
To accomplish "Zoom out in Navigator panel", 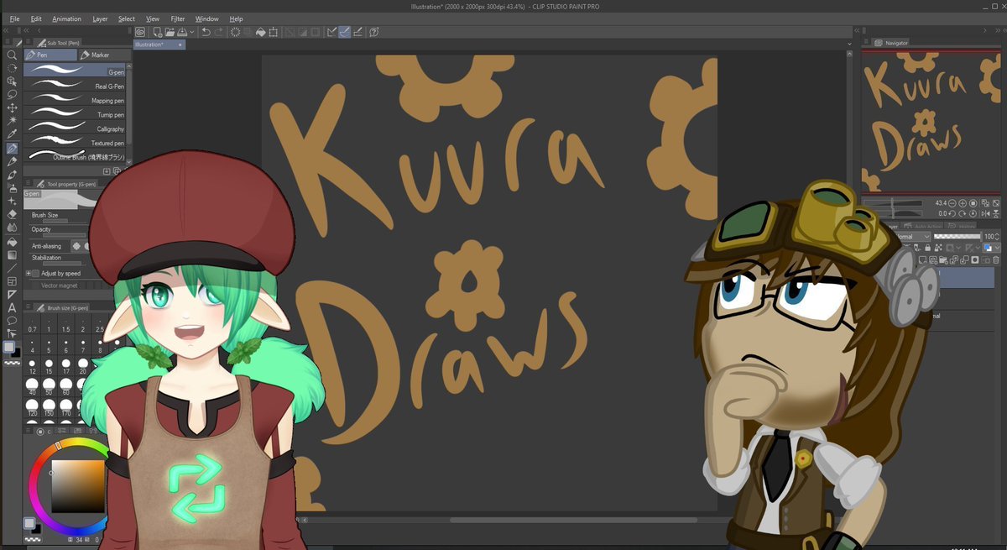I will coord(952,203).
